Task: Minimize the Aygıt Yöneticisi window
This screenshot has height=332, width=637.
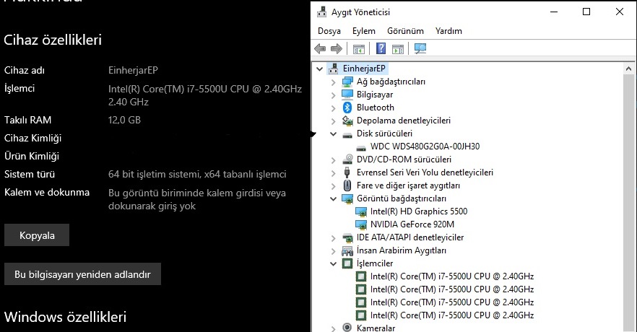Action: (554, 12)
